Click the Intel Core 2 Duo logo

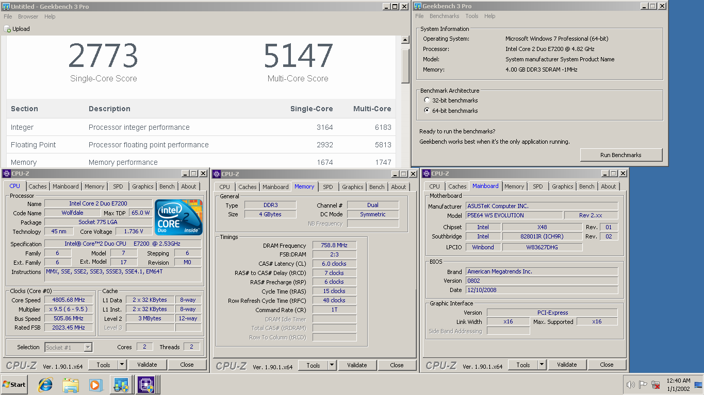[x=179, y=217]
